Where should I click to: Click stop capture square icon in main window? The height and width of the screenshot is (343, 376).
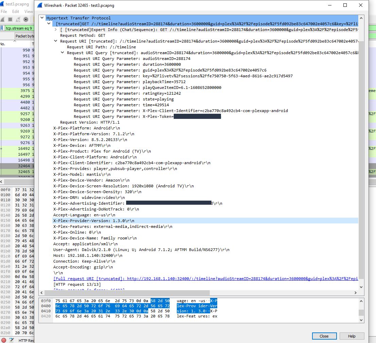(10, 19)
